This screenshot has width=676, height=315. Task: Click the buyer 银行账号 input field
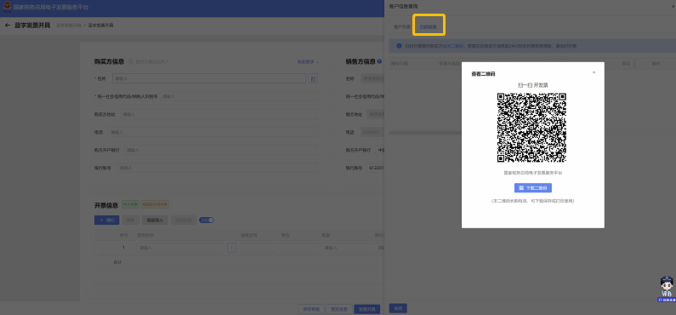tap(218, 168)
